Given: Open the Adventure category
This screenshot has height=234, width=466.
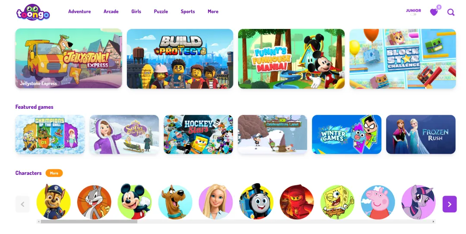Looking at the screenshot, I should [x=79, y=11].
